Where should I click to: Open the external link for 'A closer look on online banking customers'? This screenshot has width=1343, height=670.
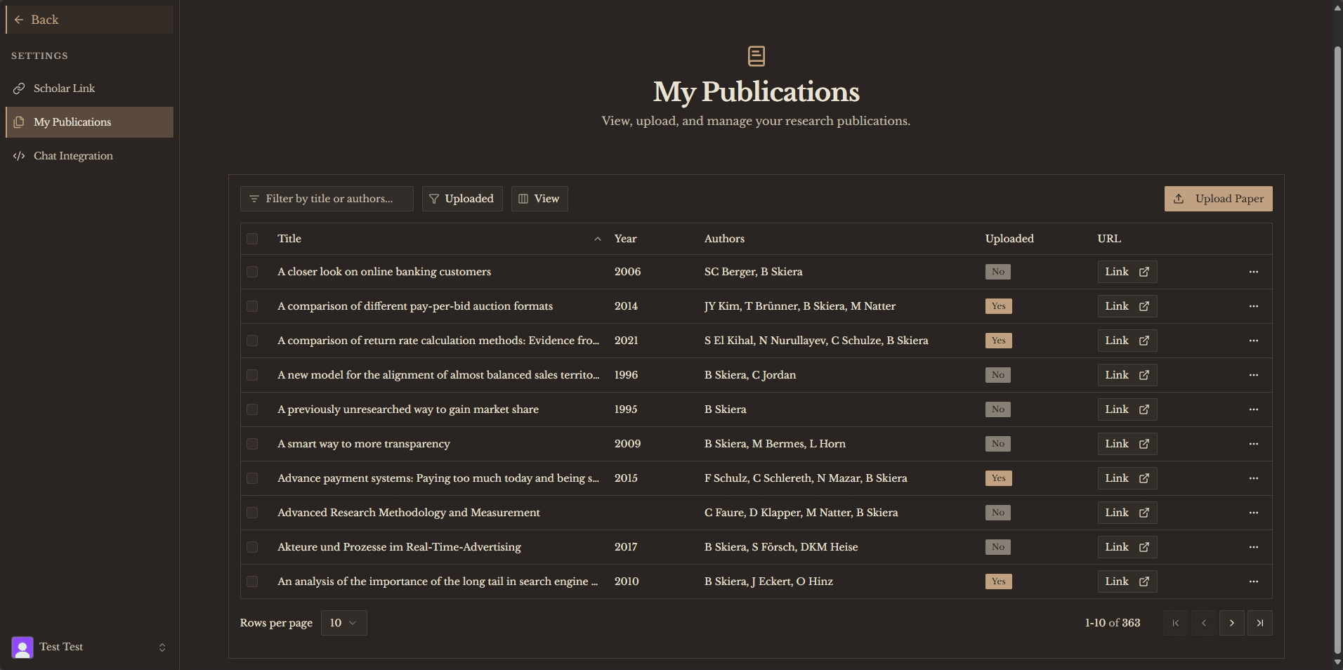1127,272
